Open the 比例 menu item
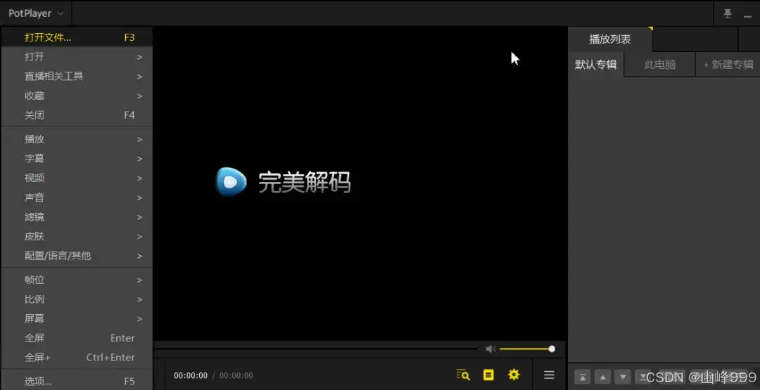The height and width of the screenshot is (390, 760). [77, 299]
